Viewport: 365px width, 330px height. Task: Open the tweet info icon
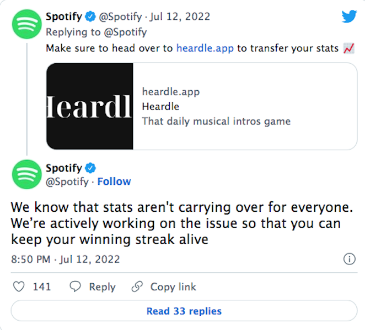click(349, 259)
